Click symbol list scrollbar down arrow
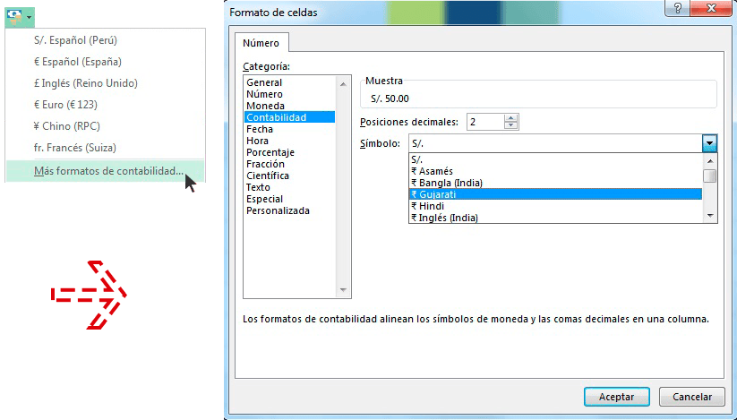Screen dimensions: 737x420 [710, 216]
